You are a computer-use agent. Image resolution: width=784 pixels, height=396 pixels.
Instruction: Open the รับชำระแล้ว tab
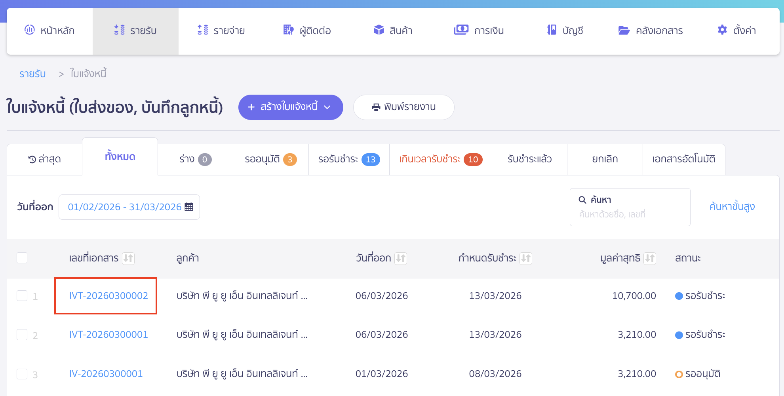tap(529, 159)
